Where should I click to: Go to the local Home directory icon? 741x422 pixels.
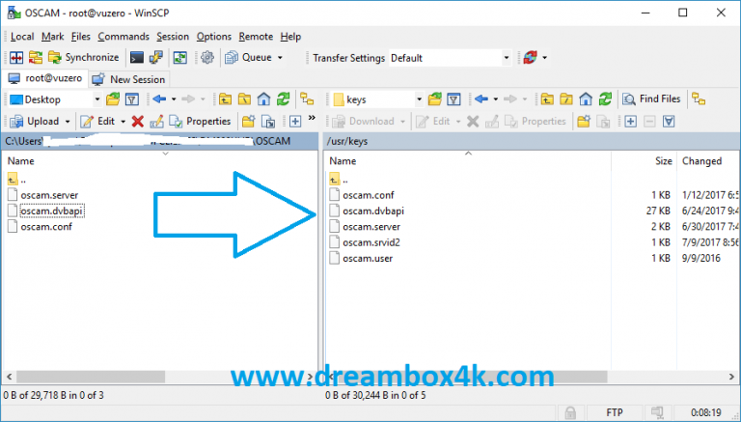[263, 99]
